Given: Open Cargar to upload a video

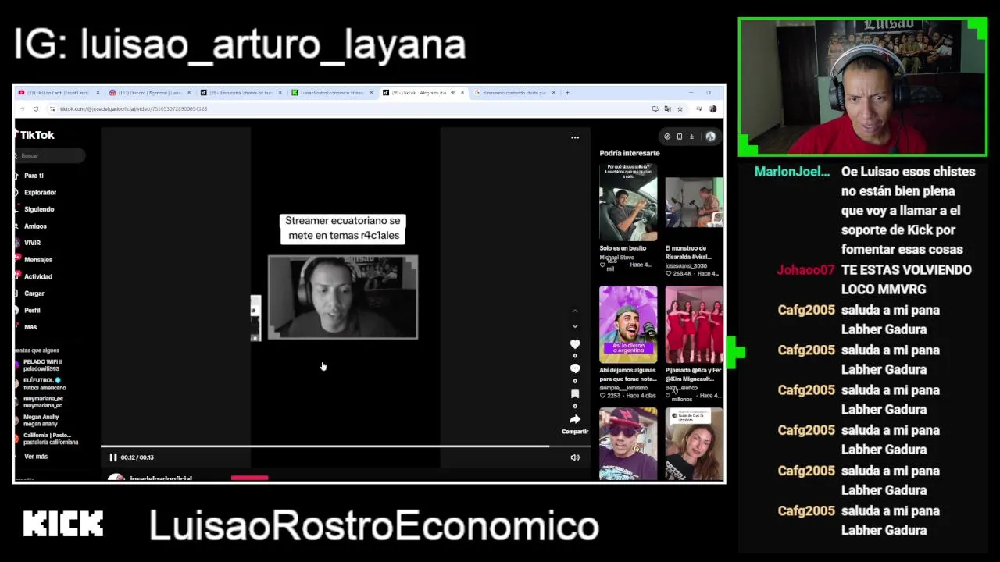Looking at the screenshot, I should click(30, 293).
